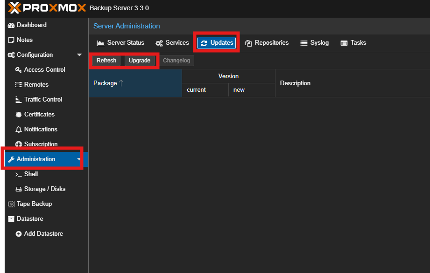Open the Tasks tab
430x273 pixels.
pos(353,43)
